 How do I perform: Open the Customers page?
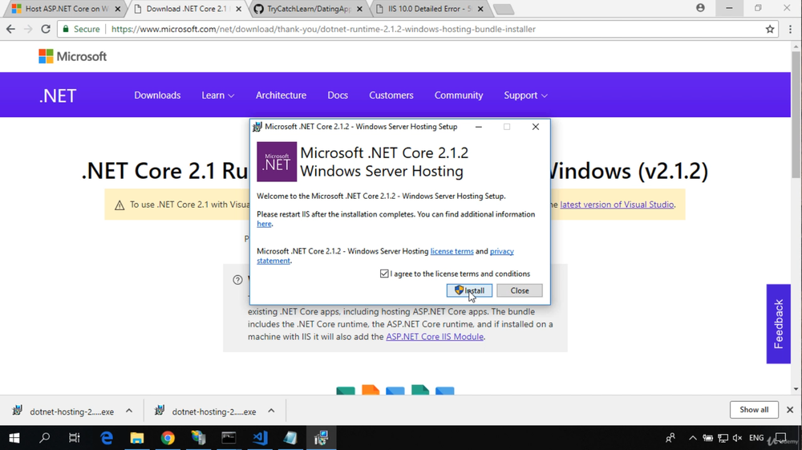pyautogui.click(x=391, y=95)
